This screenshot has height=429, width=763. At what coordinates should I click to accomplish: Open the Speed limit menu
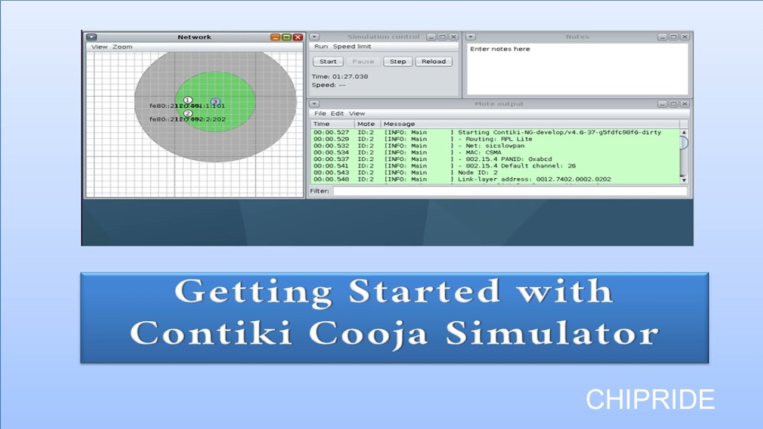pyautogui.click(x=352, y=46)
